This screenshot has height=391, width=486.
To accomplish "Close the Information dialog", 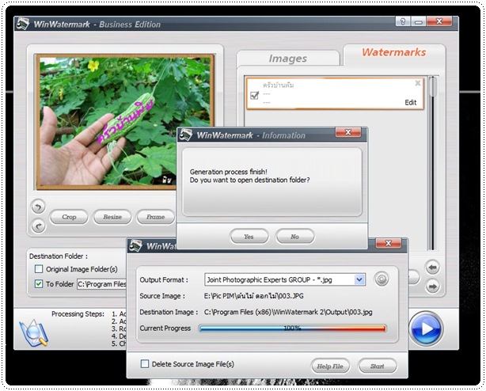I will [x=348, y=132].
